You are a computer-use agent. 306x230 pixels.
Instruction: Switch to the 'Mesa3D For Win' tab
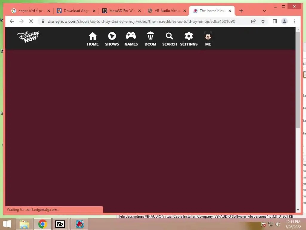(121, 11)
